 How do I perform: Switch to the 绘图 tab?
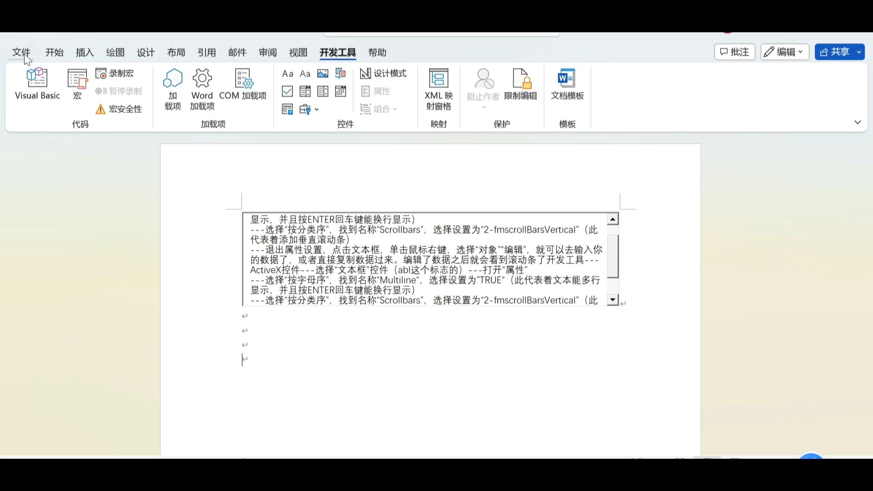[x=115, y=52]
